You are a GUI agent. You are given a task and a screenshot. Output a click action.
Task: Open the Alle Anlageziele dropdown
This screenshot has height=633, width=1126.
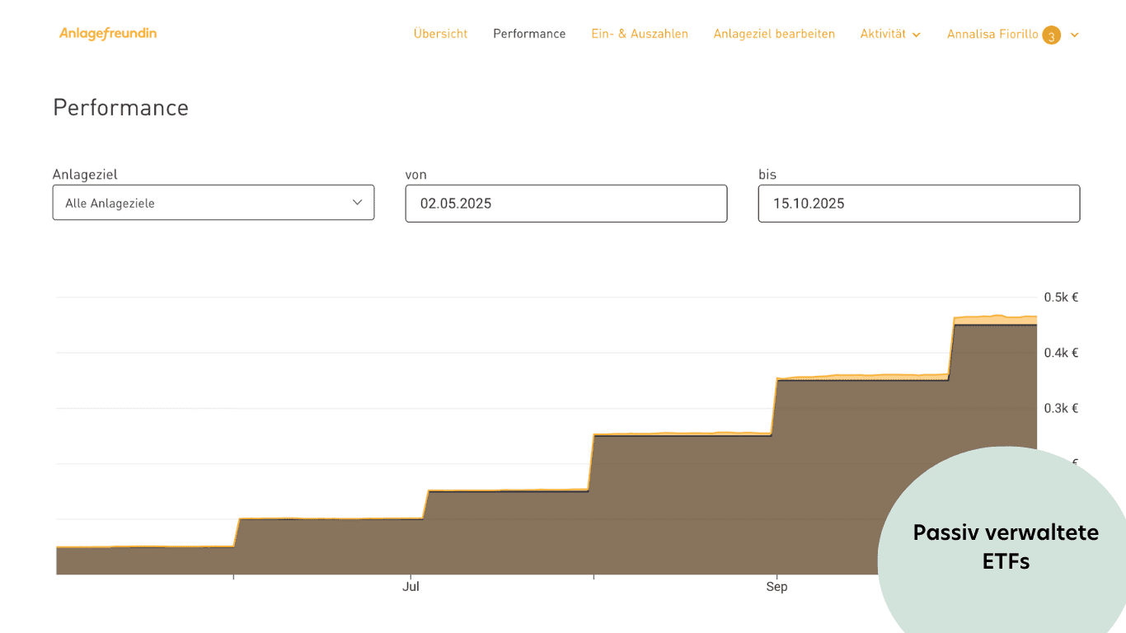213,203
